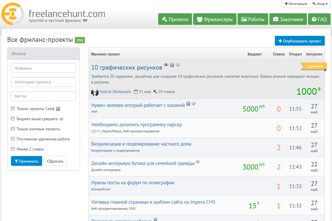Click the diamond icon beside 10 графических рисунков
Screen dimensions: 332x221
click(x=178, y=65)
